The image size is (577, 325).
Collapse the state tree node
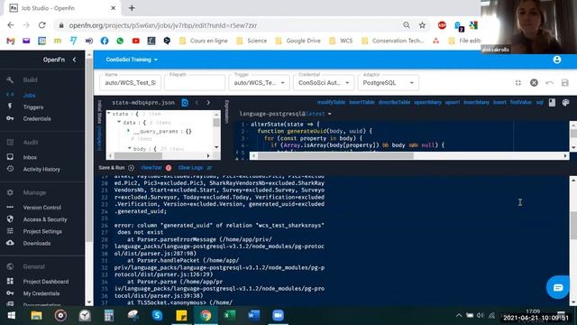(109, 114)
